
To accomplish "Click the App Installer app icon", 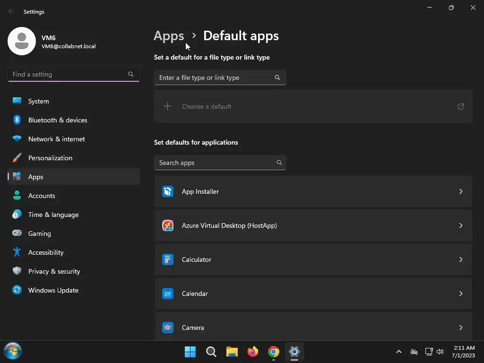I will point(168,191).
